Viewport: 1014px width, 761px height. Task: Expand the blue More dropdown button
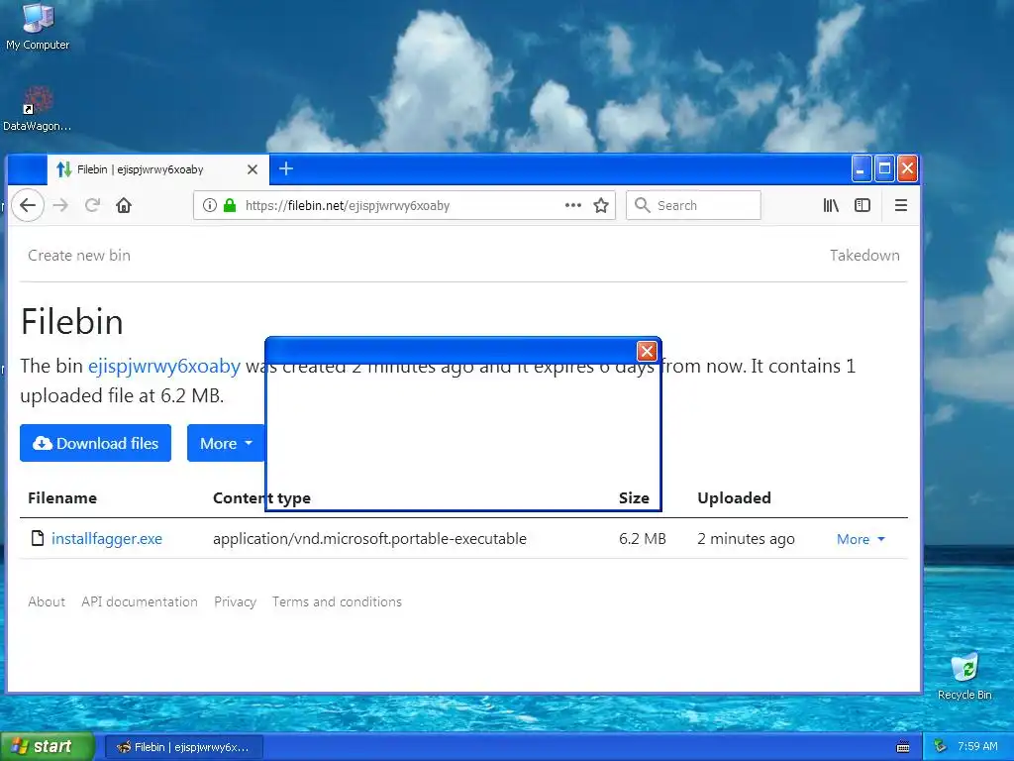coord(226,443)
